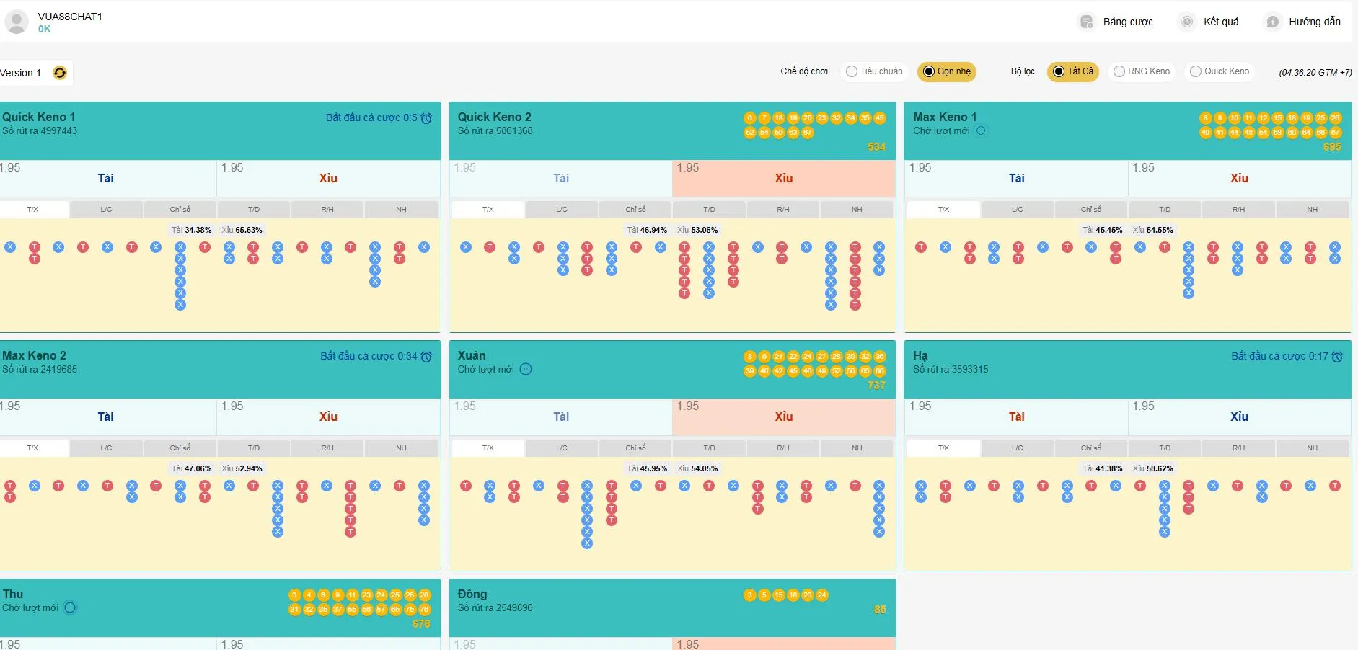Click the Version 1 refresh icon
Viewport: 1358px width, 650px height.
coord(60,73)
